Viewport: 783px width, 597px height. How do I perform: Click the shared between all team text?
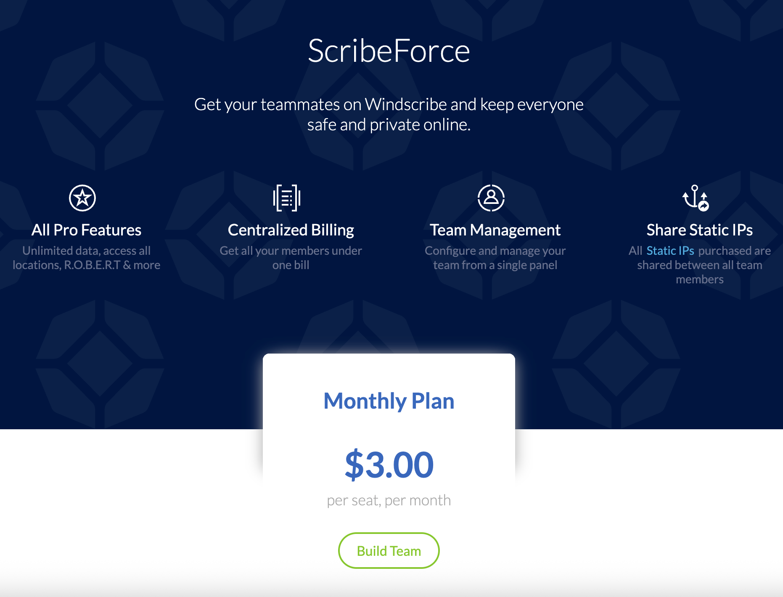point(699,265)
